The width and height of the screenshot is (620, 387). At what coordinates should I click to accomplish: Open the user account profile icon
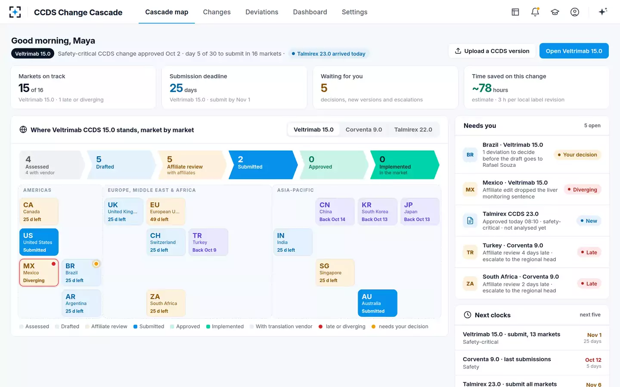[x=575, y=12]
